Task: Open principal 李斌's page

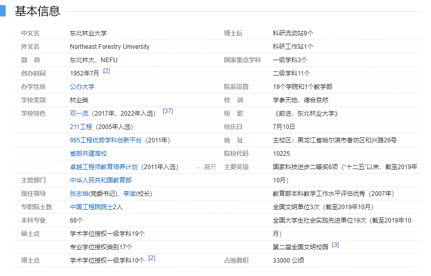Action: tap(128, 194)
